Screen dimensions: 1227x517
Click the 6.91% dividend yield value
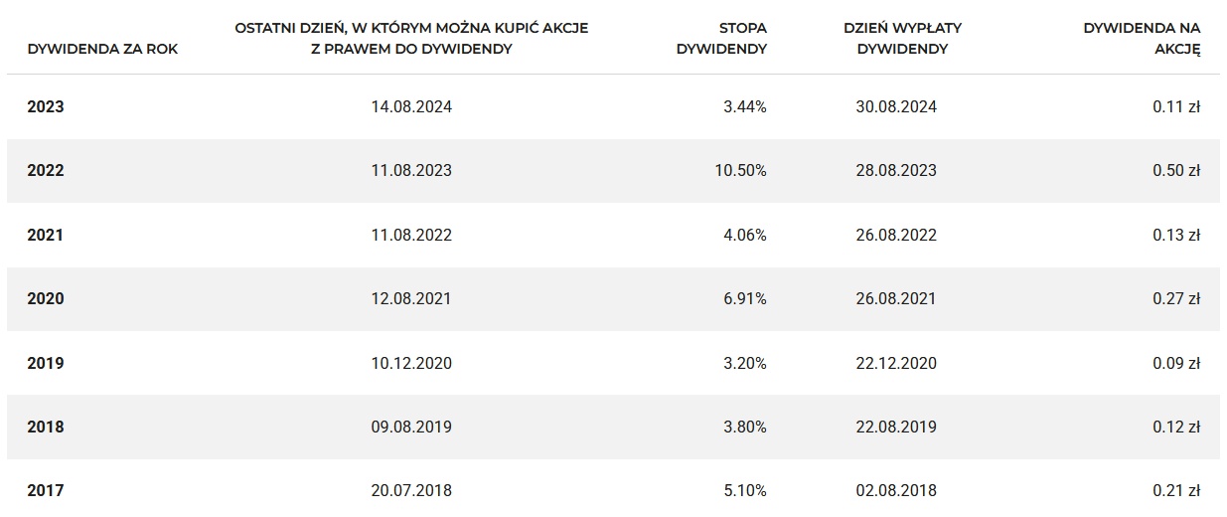click(x=744, y=298)
